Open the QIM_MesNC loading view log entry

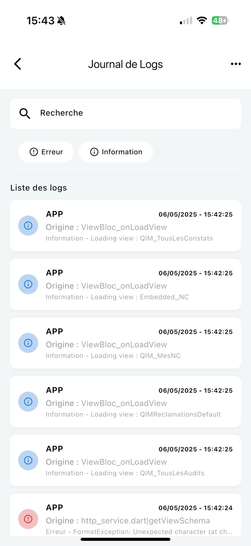125,343
